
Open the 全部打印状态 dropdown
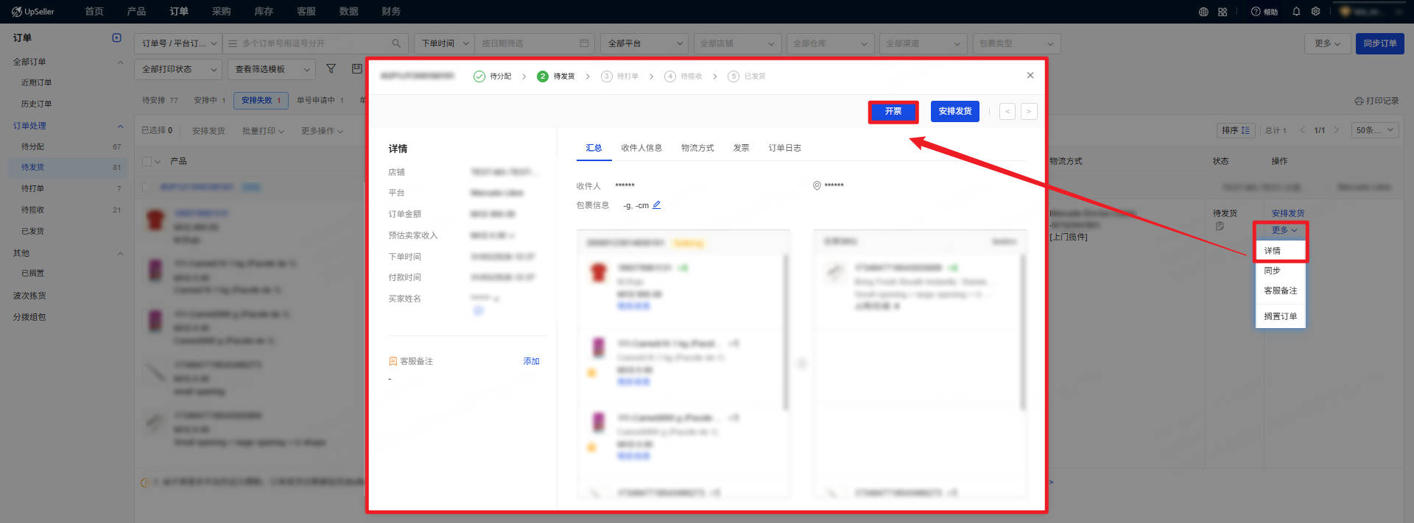click(178, 69)
